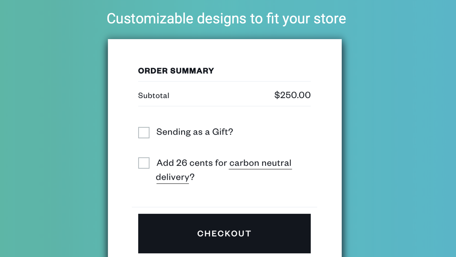Click the ORDER SUMMARY heading

[x=176, y=71]
